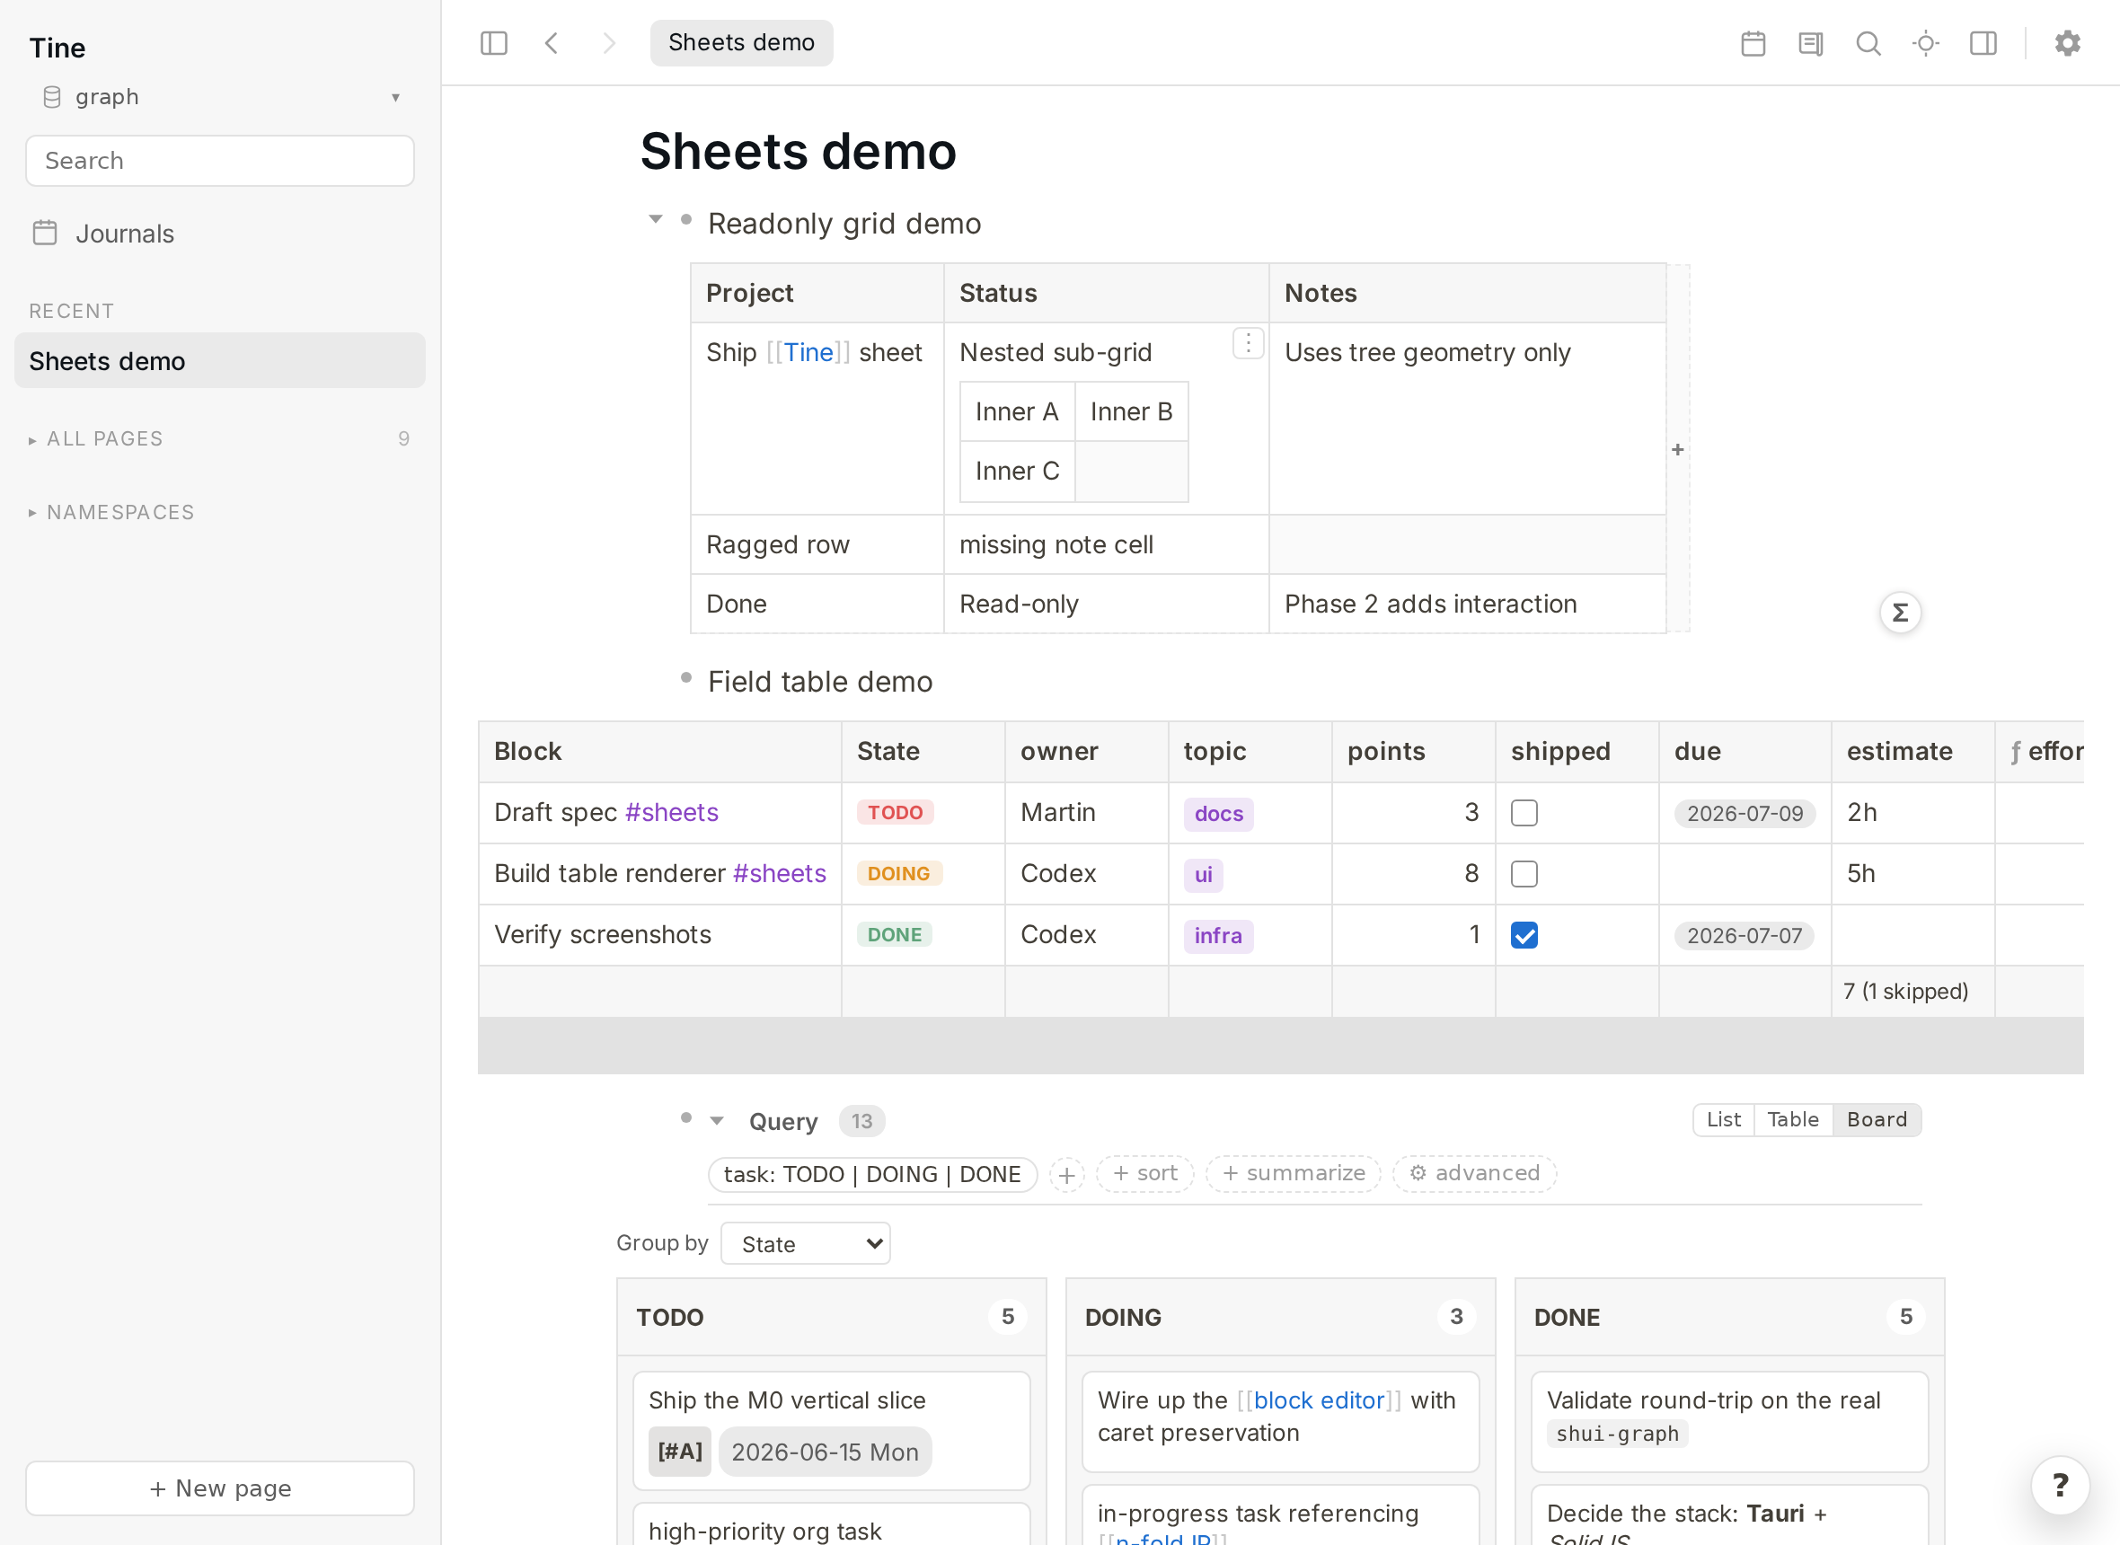
Task: Click the estimate column header
Action: tap(1912, 751)
